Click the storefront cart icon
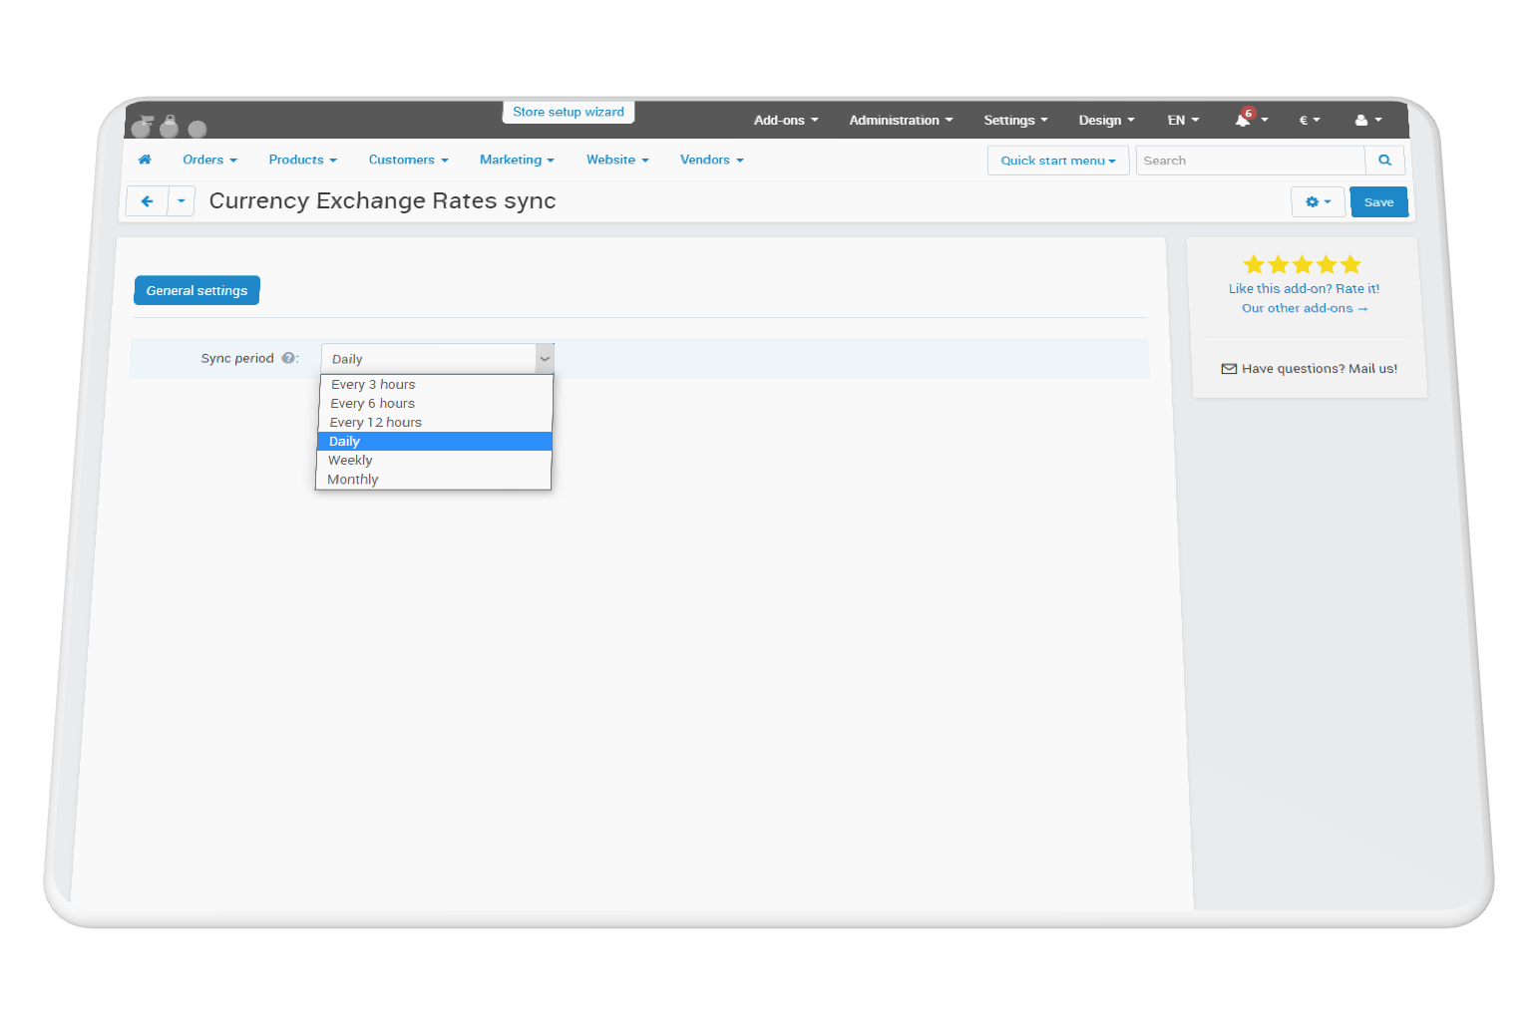1538x1025 pixels. [x=142, y=127]
